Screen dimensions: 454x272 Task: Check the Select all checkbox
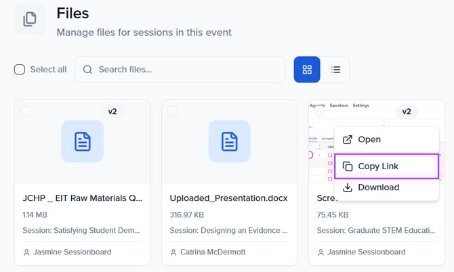pyautogui.click(x=20, y=69)
